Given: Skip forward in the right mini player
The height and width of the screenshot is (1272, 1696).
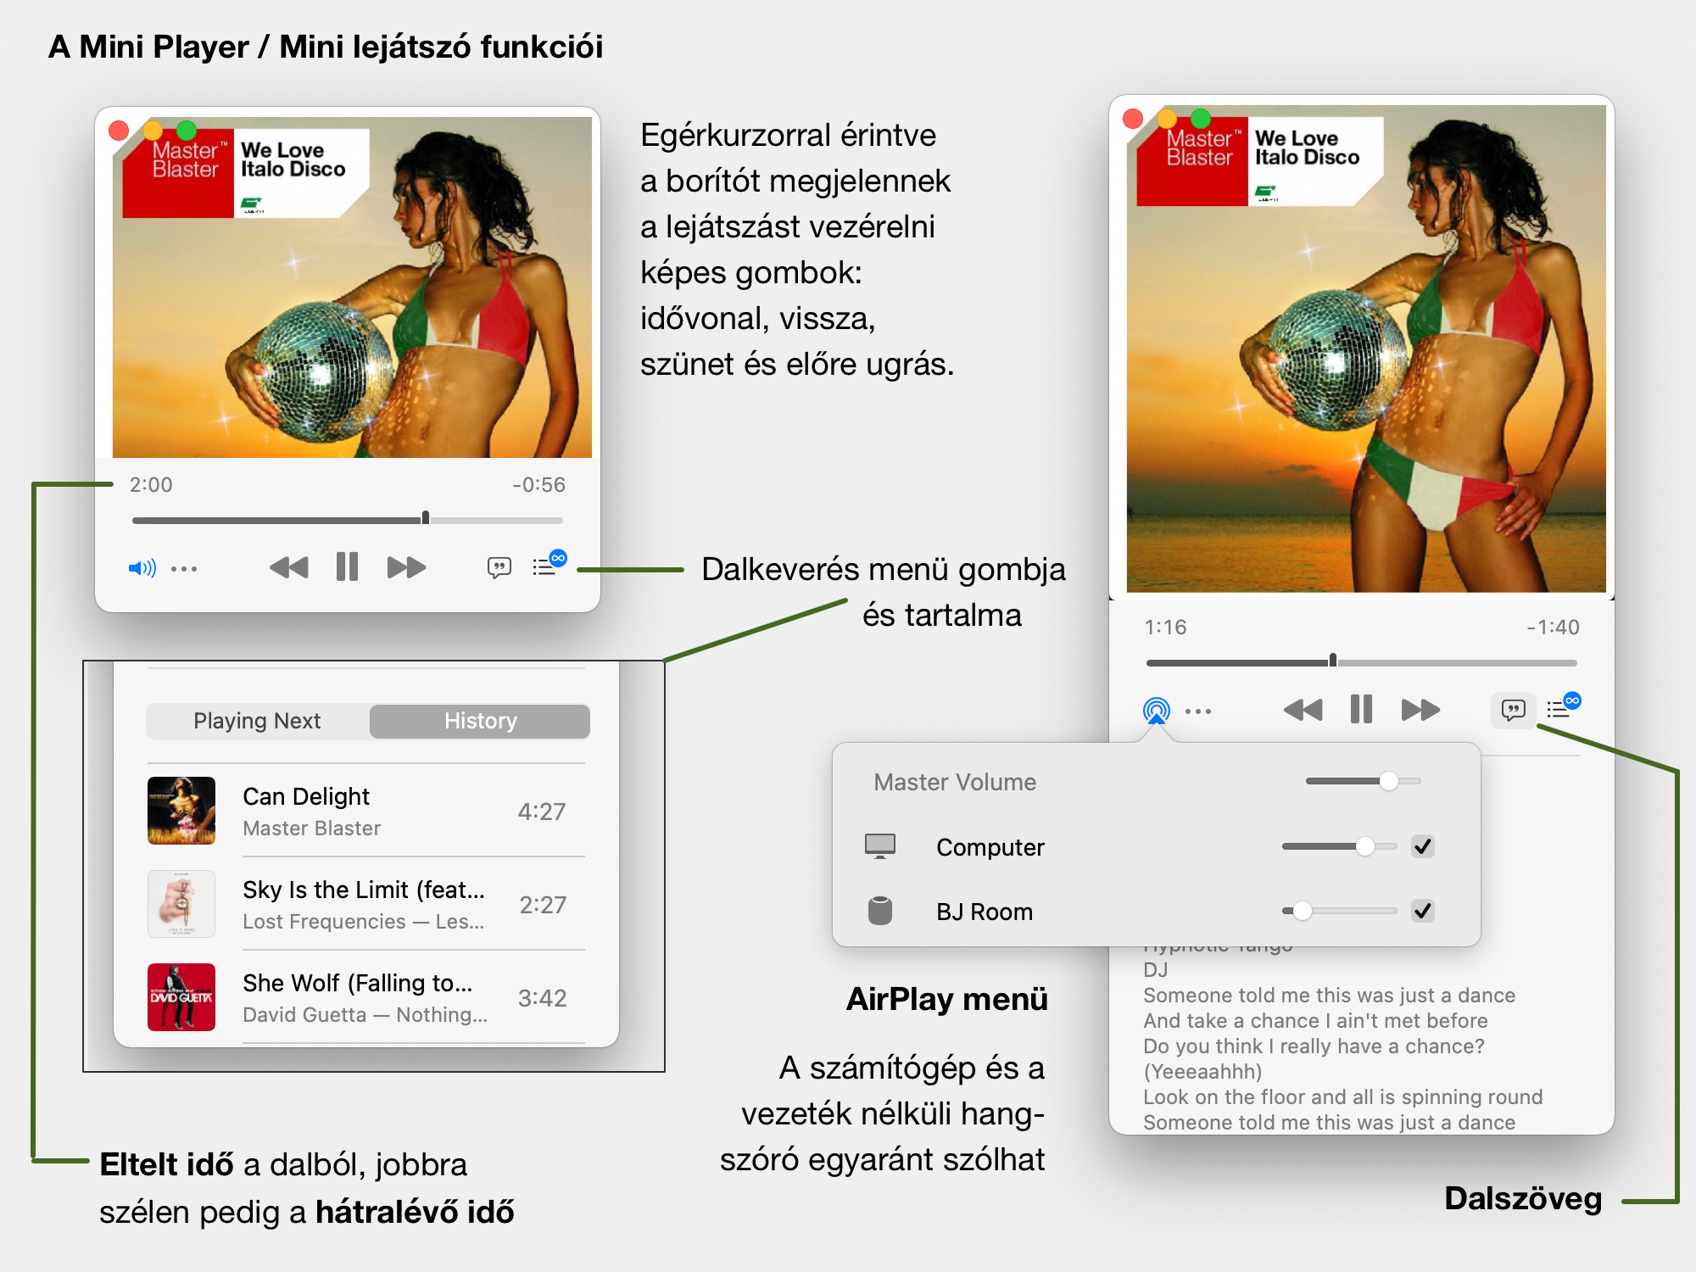Looking at the screenshot, I should click(1420, 710).
